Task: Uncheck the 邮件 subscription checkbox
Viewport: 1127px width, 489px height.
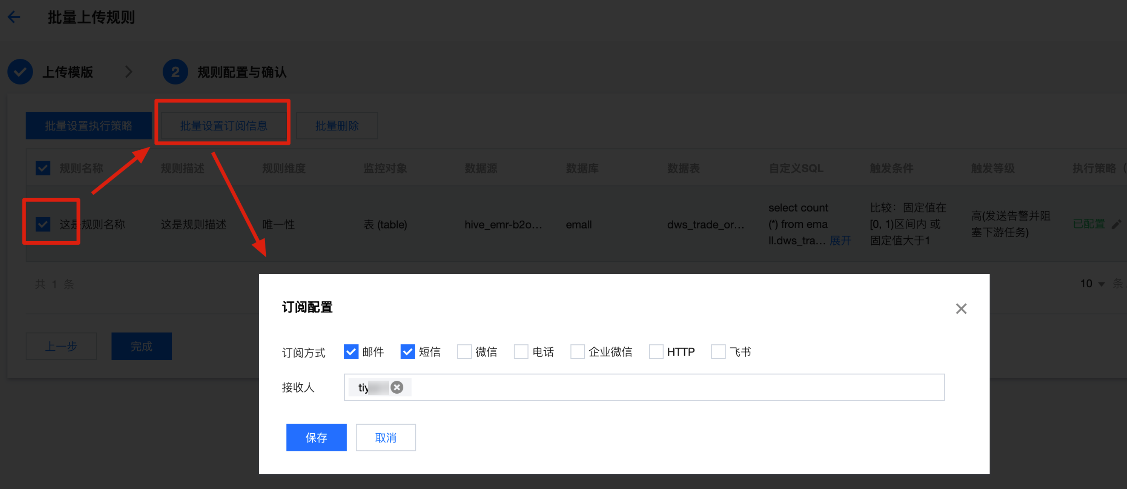Action: tap(351, 351)
